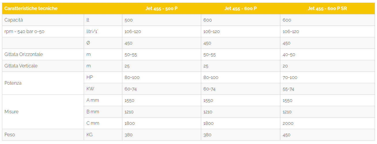Viewport: 377px width, 144px height.
Task: Click the Jet 455 - 500 P column header
Action: [x=161, y=9]
